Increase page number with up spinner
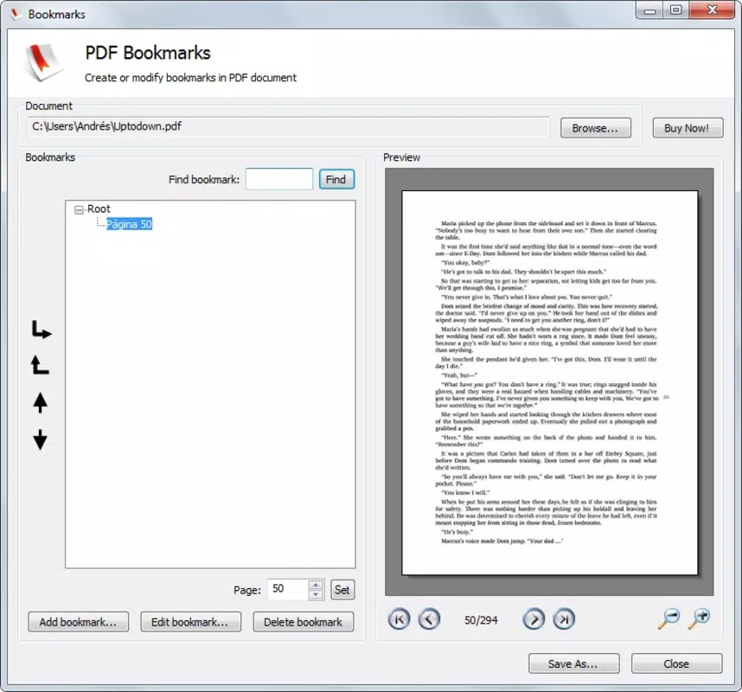 (316, 585)
